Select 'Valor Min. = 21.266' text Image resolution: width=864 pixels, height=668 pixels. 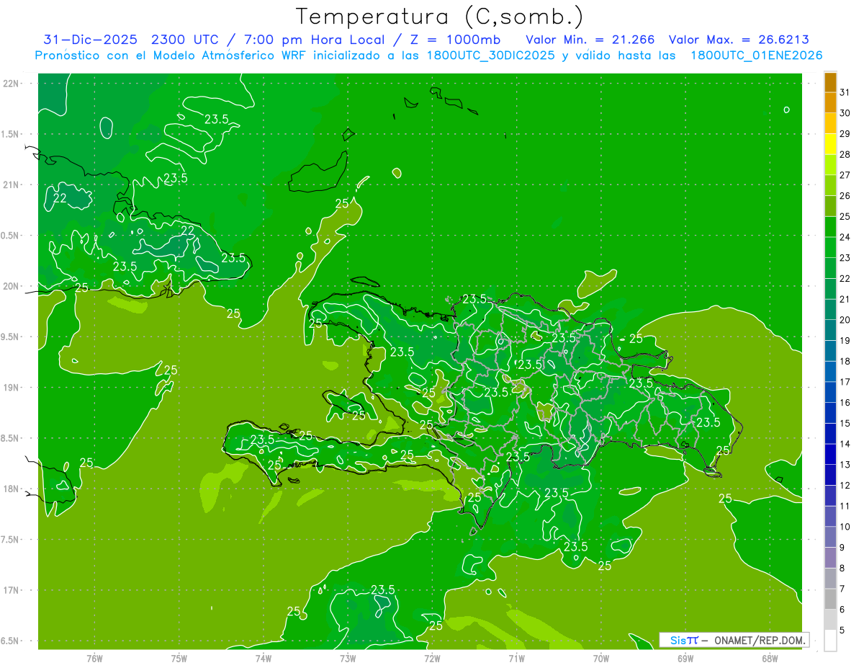[590, 40]
